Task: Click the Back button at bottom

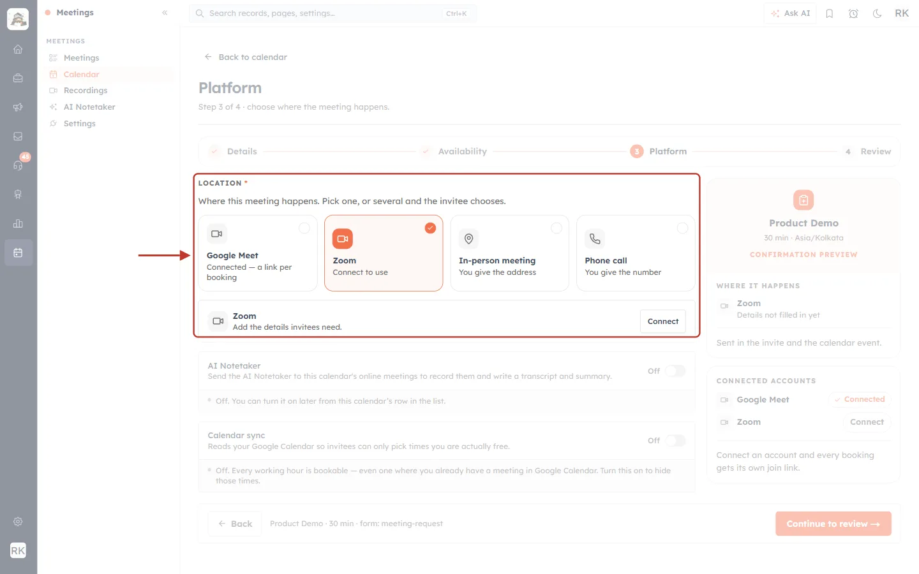Action: 235,524
